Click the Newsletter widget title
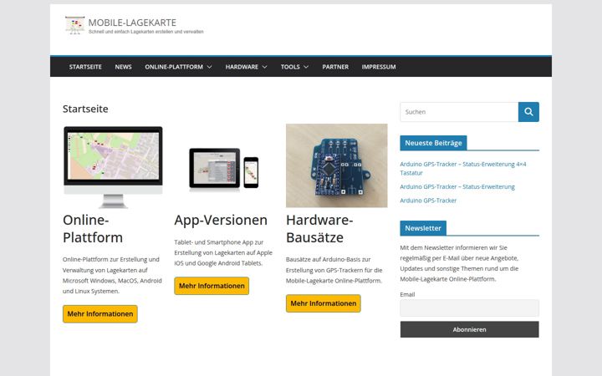Viewport: 602px width, 376px height. point(423,228)
